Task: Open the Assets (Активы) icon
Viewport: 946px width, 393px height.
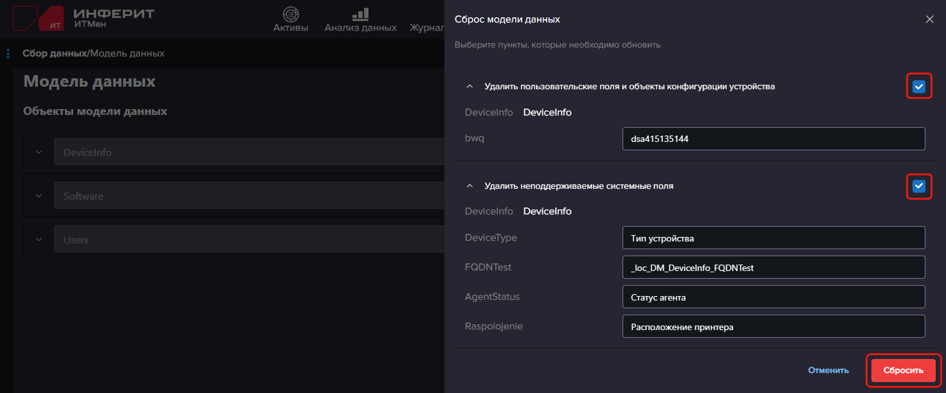Action: pos(291,13)
